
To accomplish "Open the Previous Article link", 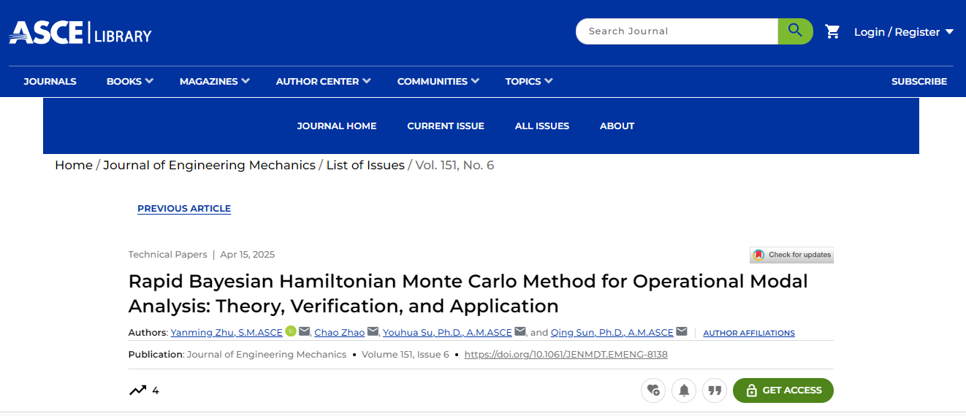I will click(x=184, y=209).
